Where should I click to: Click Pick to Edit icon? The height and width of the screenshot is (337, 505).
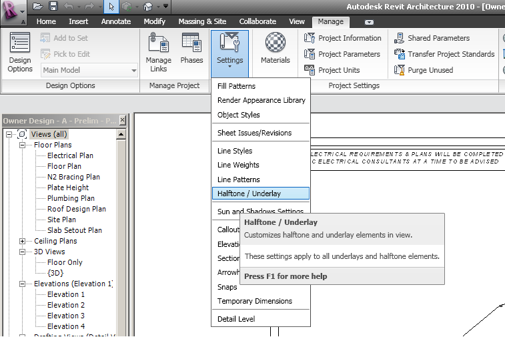tap(45, 54)
